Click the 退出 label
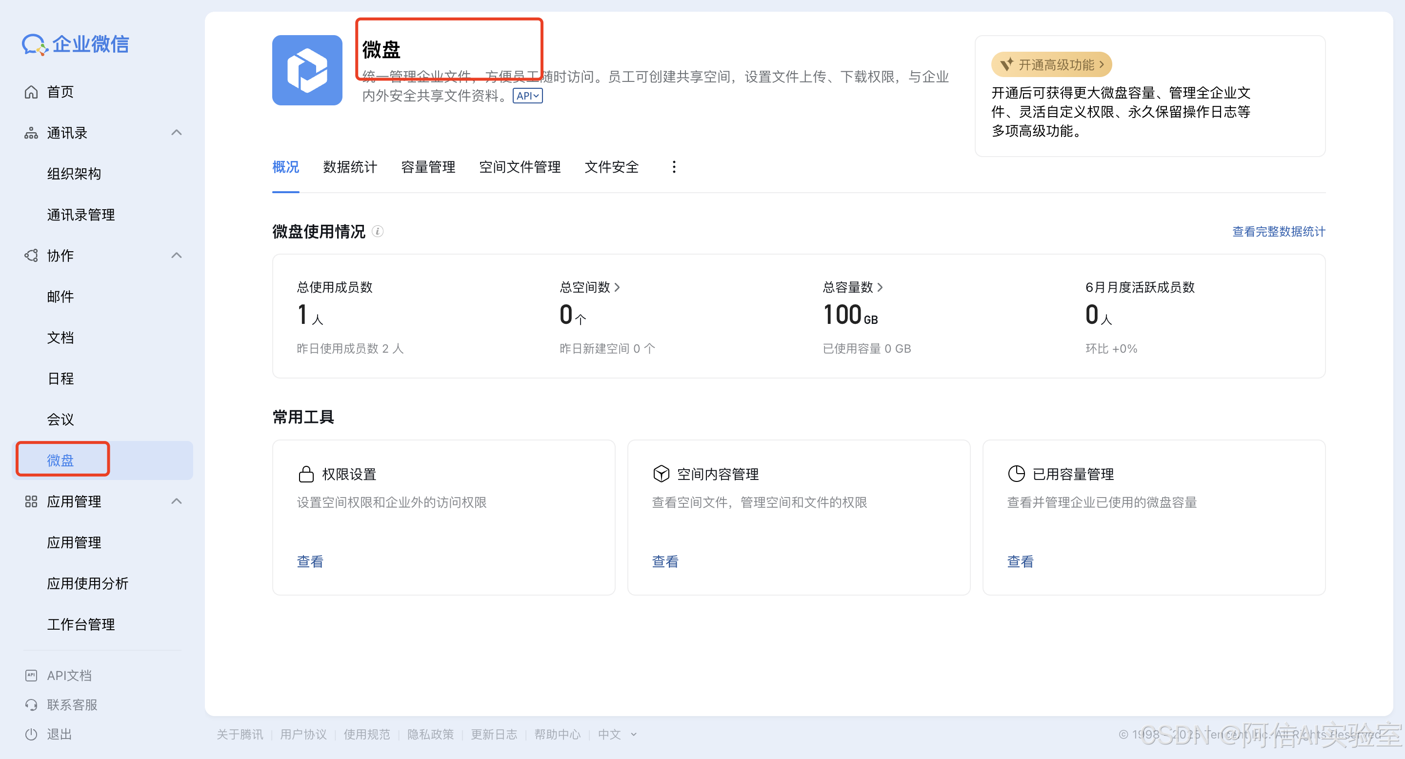The height and width of the screenshot is (759, 1405). point(60,735)
